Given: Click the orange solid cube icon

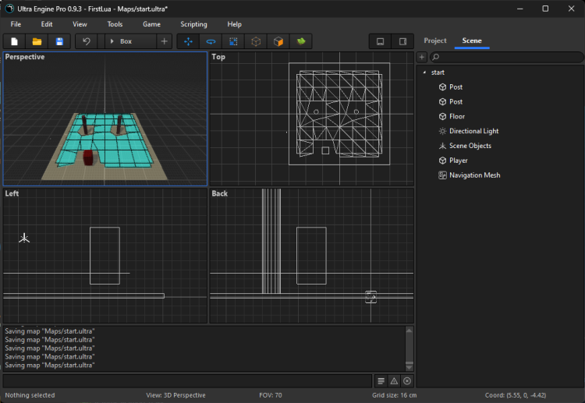Looking at the screenshot, I should [278, 41].
